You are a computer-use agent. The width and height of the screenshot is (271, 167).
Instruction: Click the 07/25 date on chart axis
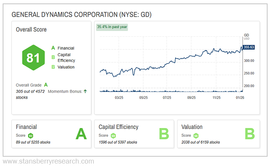coord(166,98)
